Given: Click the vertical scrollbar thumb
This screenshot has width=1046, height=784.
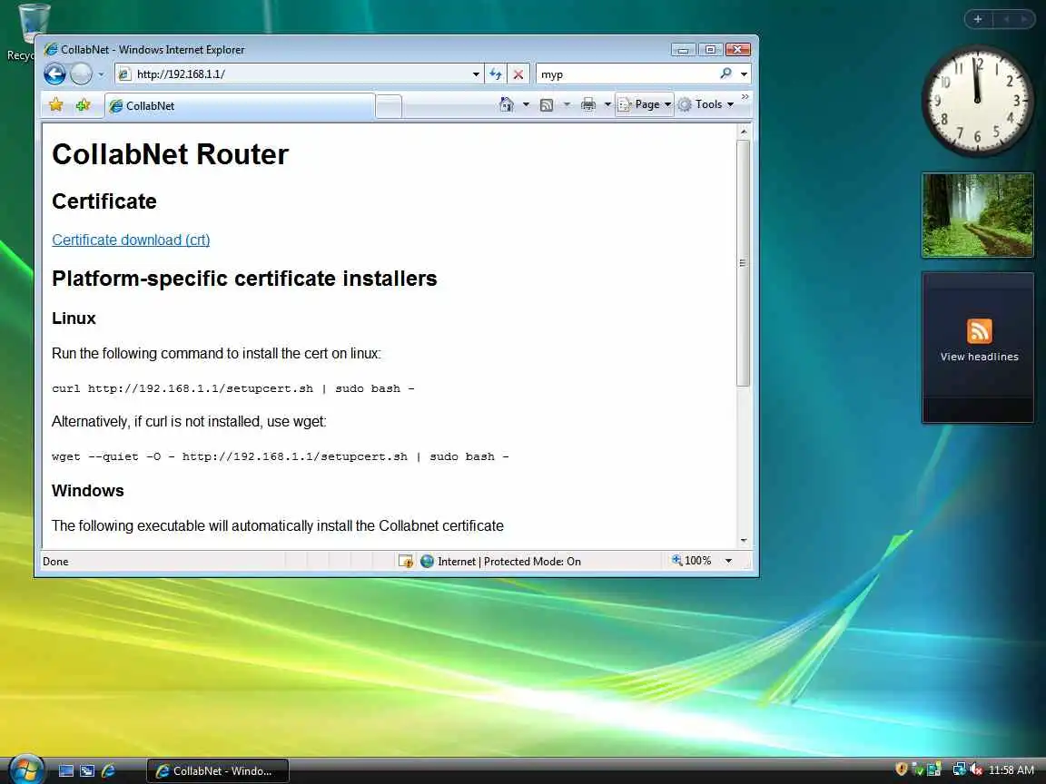Looking at the screenshot, I should coord(743,262).
